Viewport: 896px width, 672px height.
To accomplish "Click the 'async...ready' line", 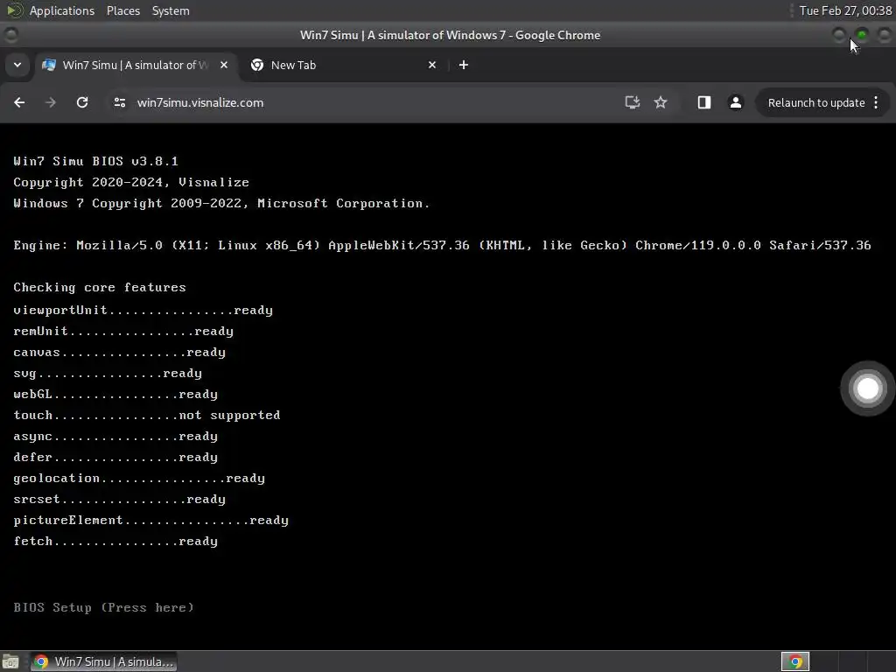I will click(115, 437).
